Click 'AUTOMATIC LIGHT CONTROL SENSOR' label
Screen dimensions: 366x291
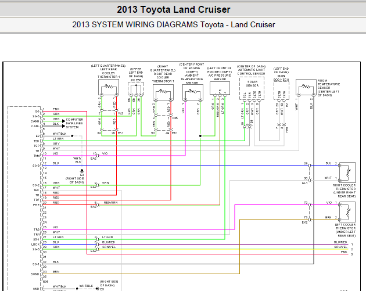tap(251, 70)
